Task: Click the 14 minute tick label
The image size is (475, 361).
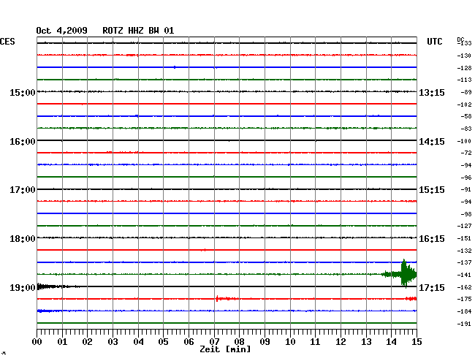Action: tap(391, 341)
